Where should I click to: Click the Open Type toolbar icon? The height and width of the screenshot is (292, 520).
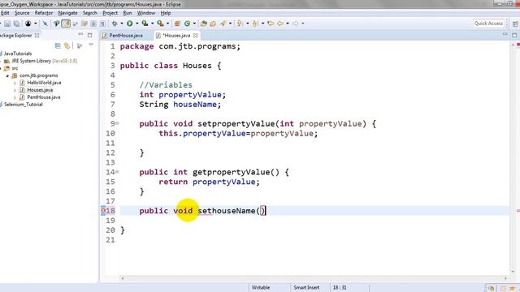(204, 24)
